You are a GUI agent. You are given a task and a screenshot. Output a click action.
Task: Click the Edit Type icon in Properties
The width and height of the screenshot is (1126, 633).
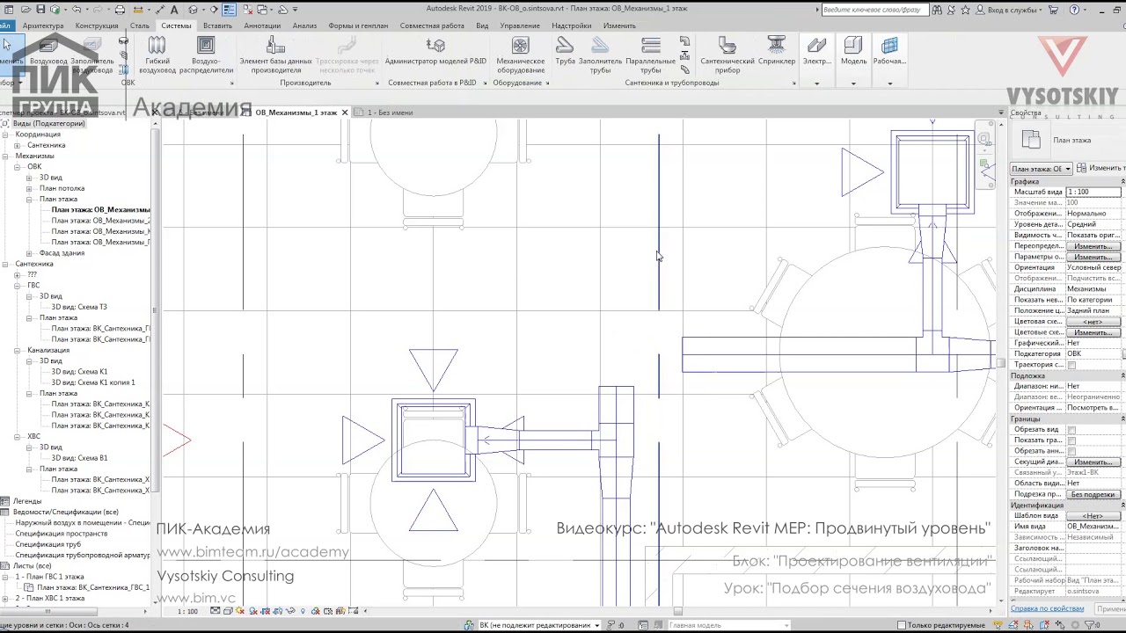(1082, 168)
